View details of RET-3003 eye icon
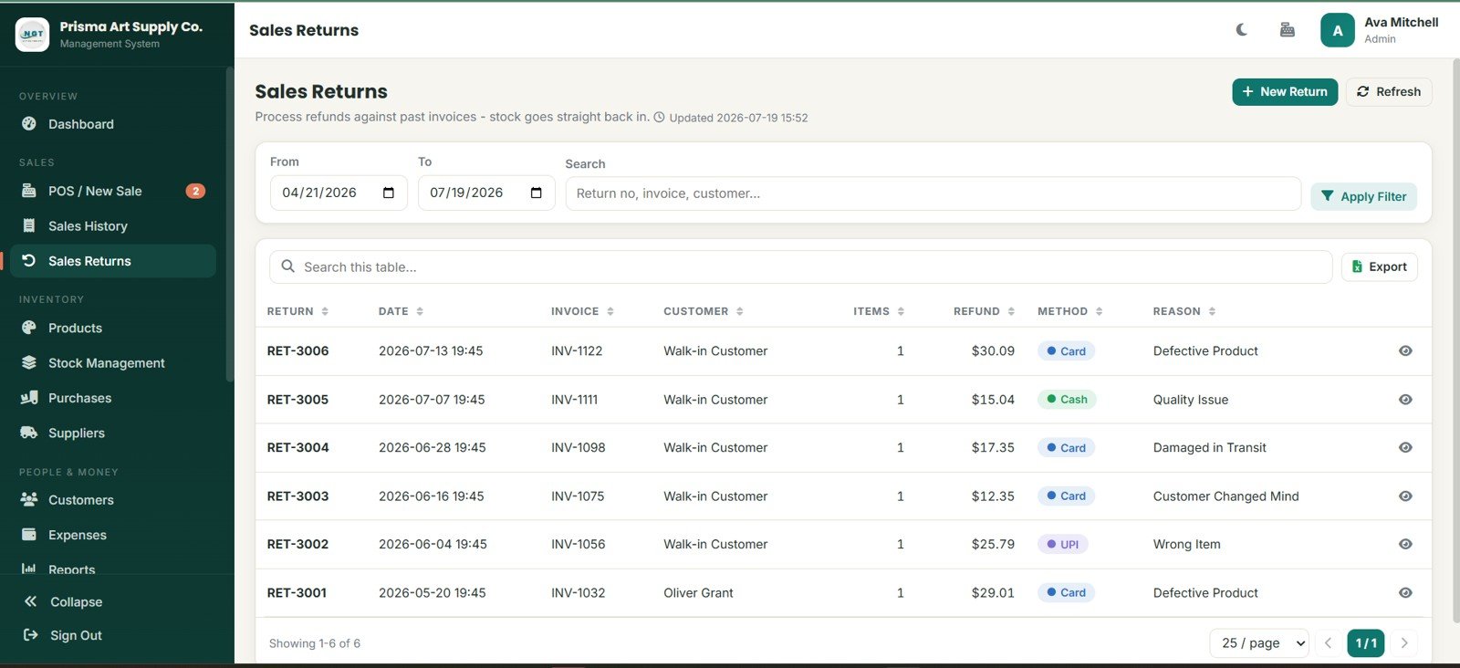1460x668 pixels. (x=1405, y=496)
